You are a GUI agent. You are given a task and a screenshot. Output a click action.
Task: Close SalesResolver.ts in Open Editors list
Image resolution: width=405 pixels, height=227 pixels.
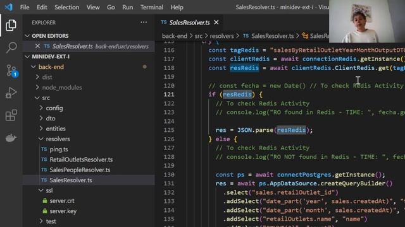click(x=37, y=46)
